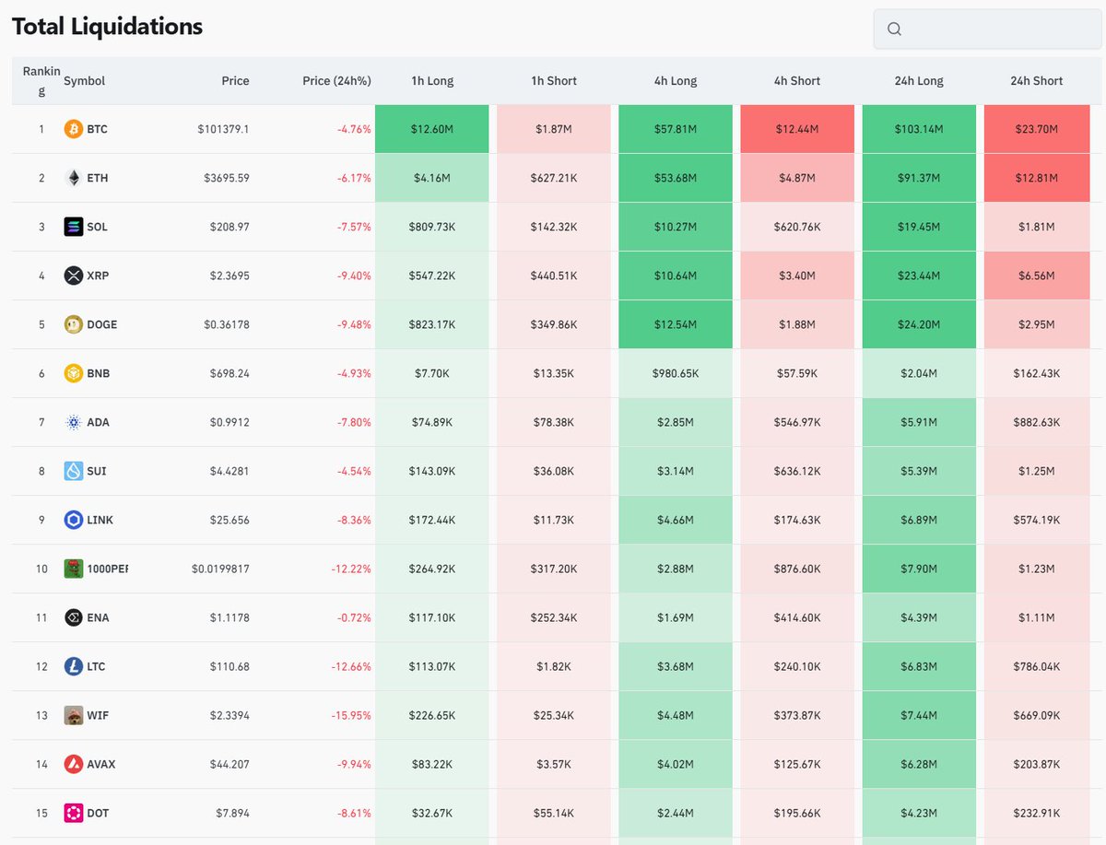
Task: Open the XRP symbol link
Action: 98,276
